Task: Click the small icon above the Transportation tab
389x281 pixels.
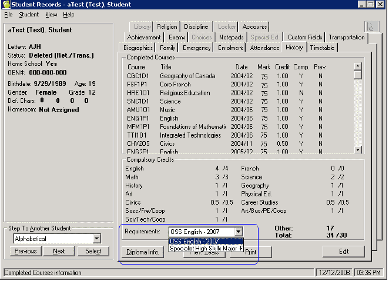Action: (370, 27)
